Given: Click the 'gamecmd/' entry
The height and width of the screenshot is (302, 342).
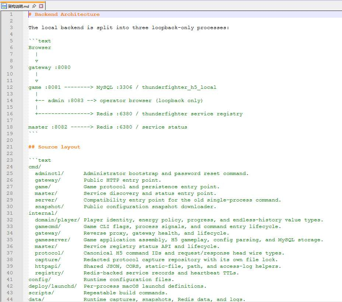Looking at the screenshot, I should coord(48,226).
